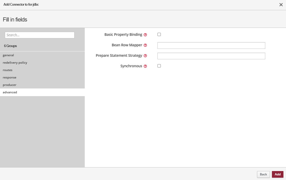The image size is (286, 180).
Task: Enable the Basic Property Binding checkbox
Action: [x=159, y=35]
